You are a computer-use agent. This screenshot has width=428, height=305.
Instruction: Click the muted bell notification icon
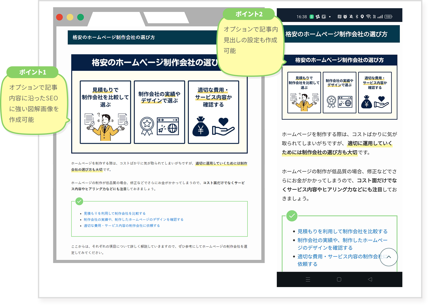coord(351,17)
